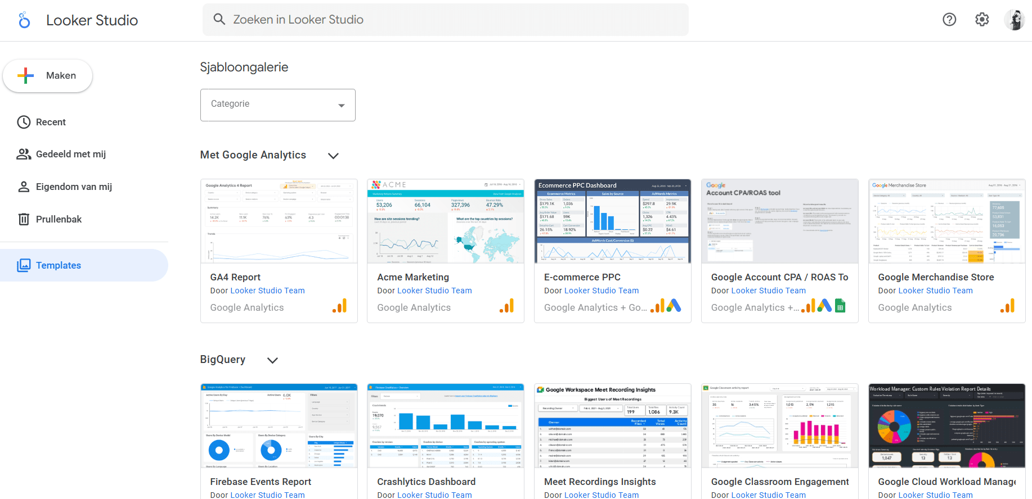Click the E-commerce PPC title
Viewport: 1032px width, 499px height.
582,277
